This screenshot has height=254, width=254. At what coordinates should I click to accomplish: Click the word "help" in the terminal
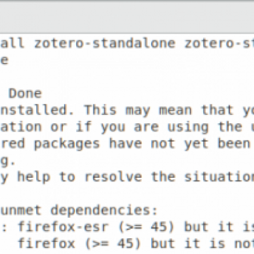(34, 177)
